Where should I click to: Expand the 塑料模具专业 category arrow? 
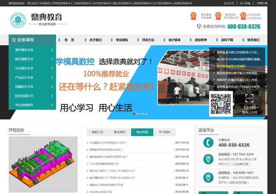coord(52,50)
